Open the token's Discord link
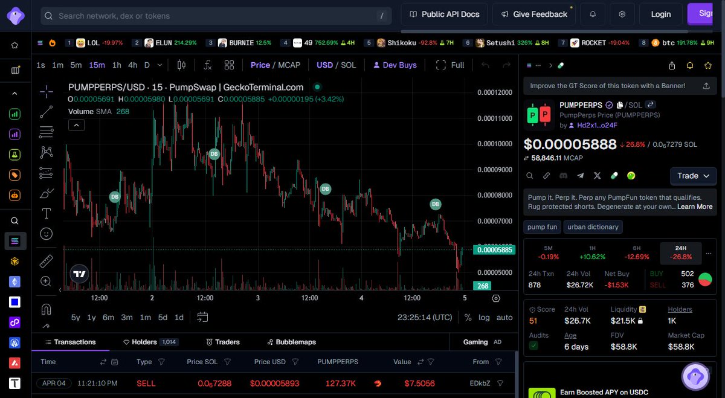This screenshot has width=725, height=398. click(x=563, y=176)
